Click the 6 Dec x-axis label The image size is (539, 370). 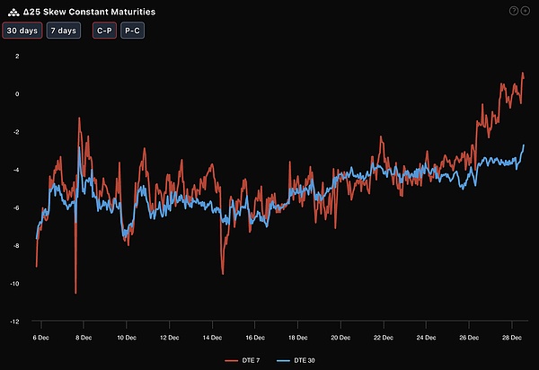click(x=41, y=338)
